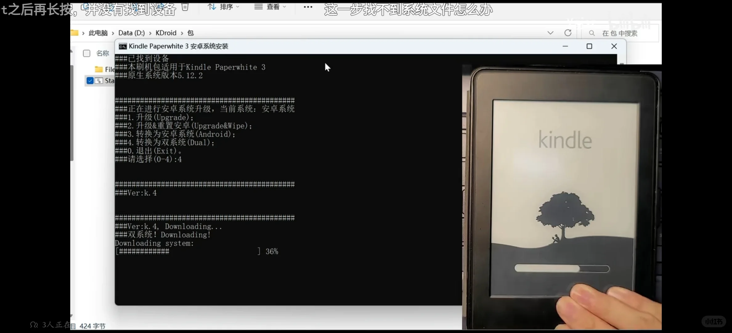Go to 此电脑 in the breadcrumb
The width and height of the screenshot is (732, 333).
tap(98, 33)
